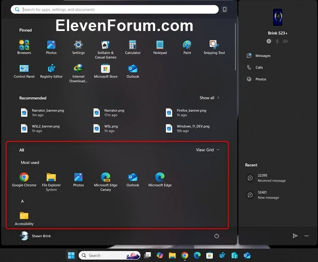Viewport: 318px width, 262px height.
Task: Toggle phone Bluetooth status icon
Action: coord(277,41)
